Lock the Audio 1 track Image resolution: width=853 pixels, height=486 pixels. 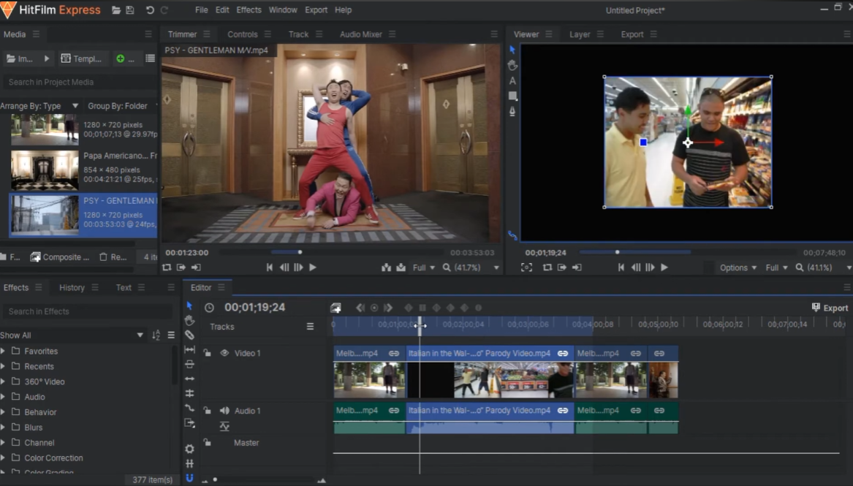point(208,411)
